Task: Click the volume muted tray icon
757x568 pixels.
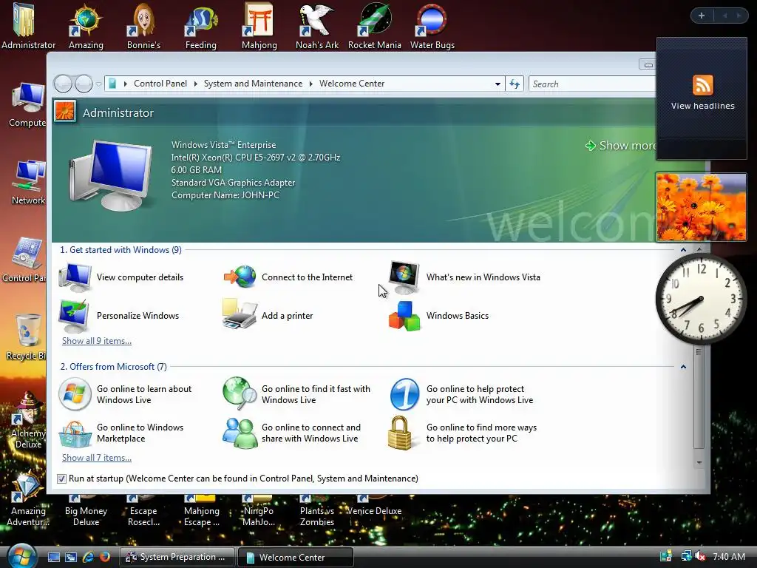Action: click(x=701, y=556)
